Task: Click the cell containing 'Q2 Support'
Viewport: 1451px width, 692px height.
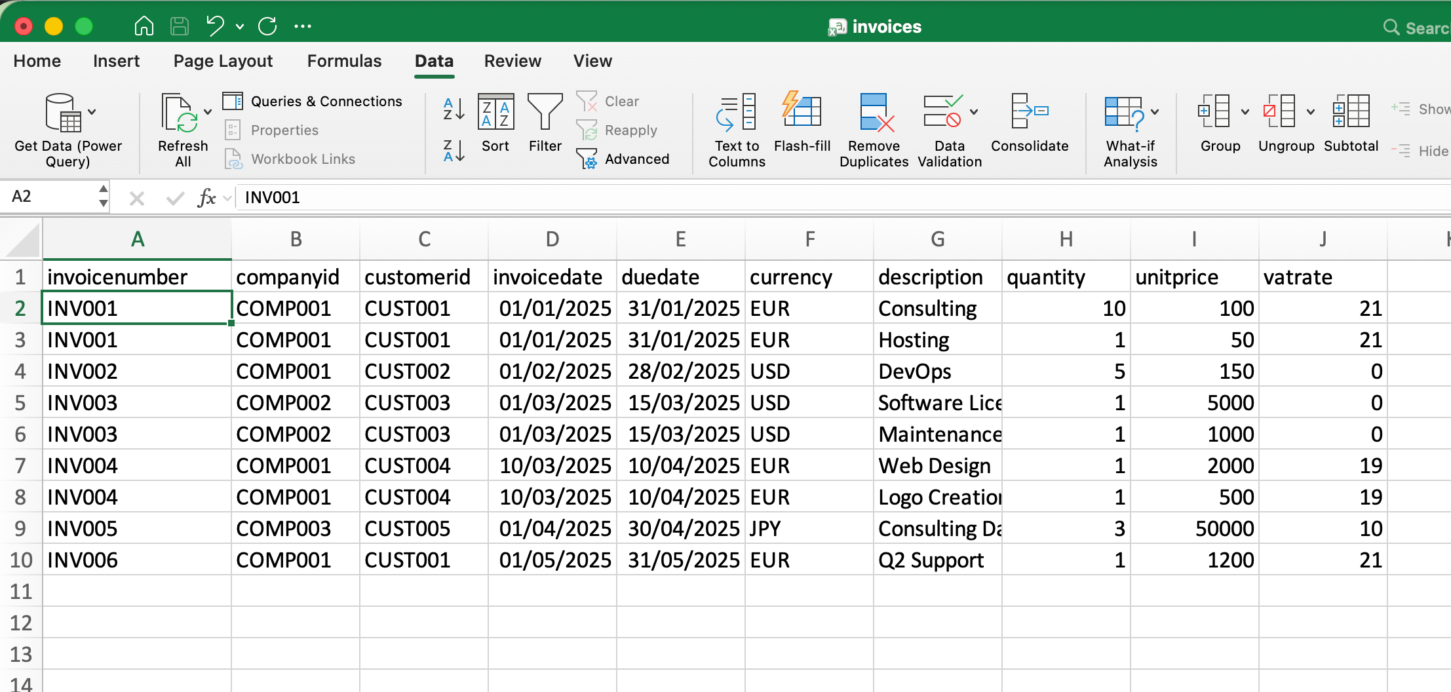Action: coord(938,560)
